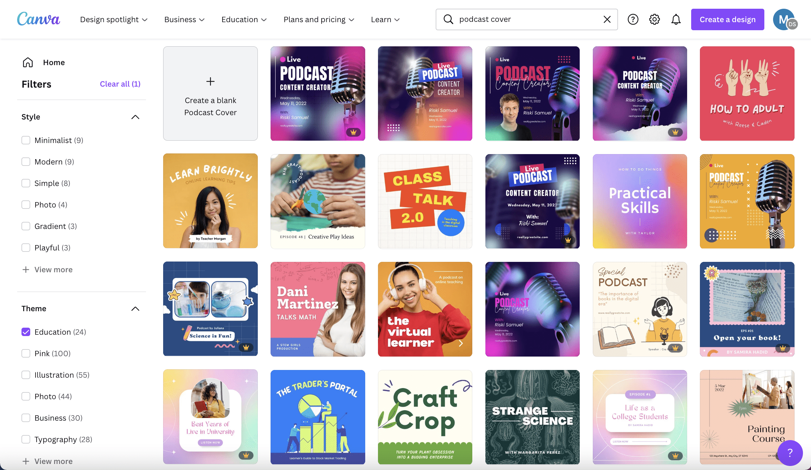811x470 pixels.
Task: Select the Pink theme checkbox
Action: (26, 354)
